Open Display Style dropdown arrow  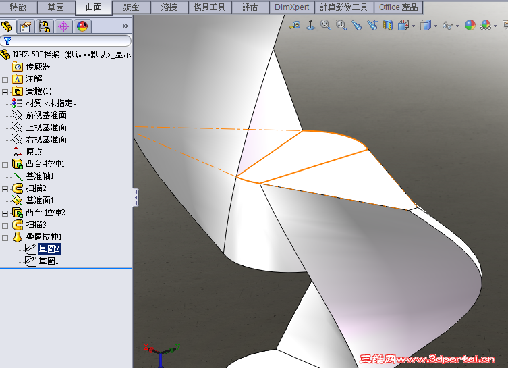point(435,26)
